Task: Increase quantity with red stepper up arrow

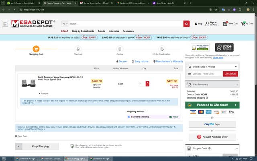Action: pyautogui.click(x=147, y=83)
